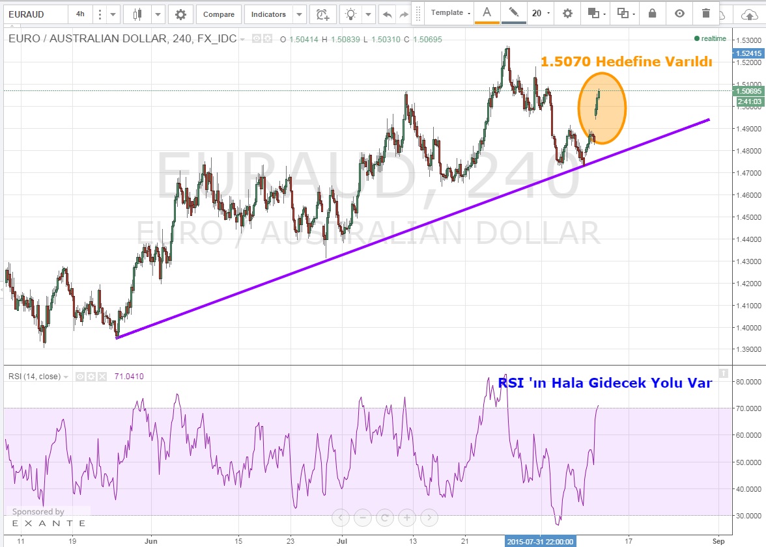Delete the drawing with the trash icon
This screenshot has width=766, height=547.
pos(706,13)
